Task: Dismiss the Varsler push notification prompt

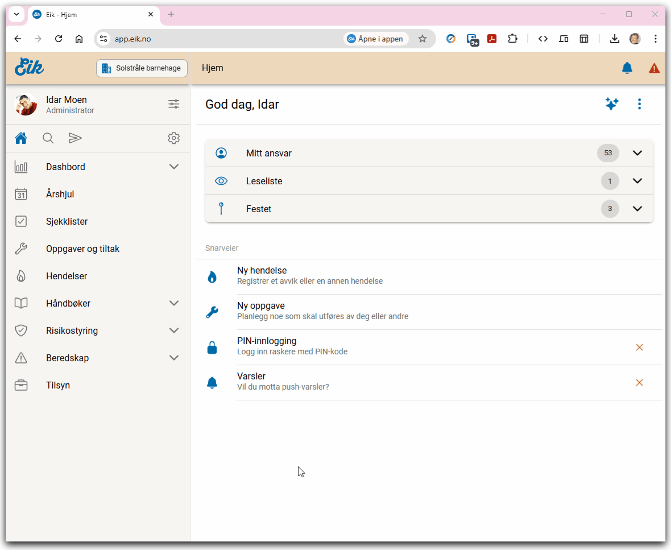Action: tap(639, 382)
